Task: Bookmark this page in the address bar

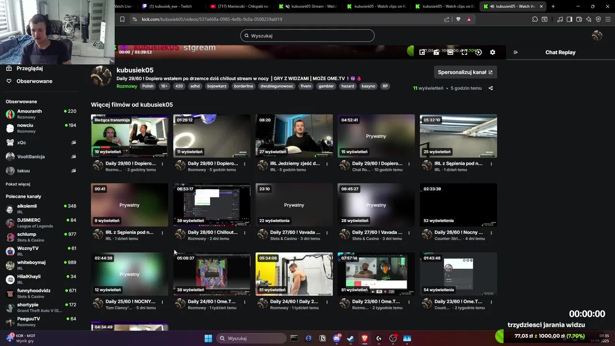Action: tap(122, 19)
